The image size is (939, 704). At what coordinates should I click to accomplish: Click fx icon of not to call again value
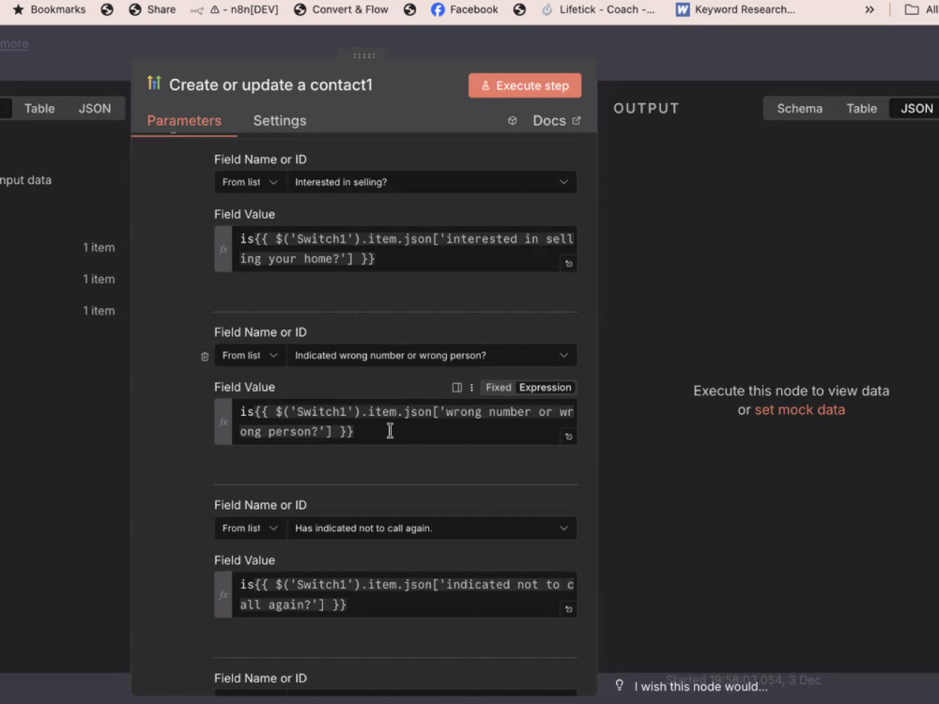pos(223,595)
